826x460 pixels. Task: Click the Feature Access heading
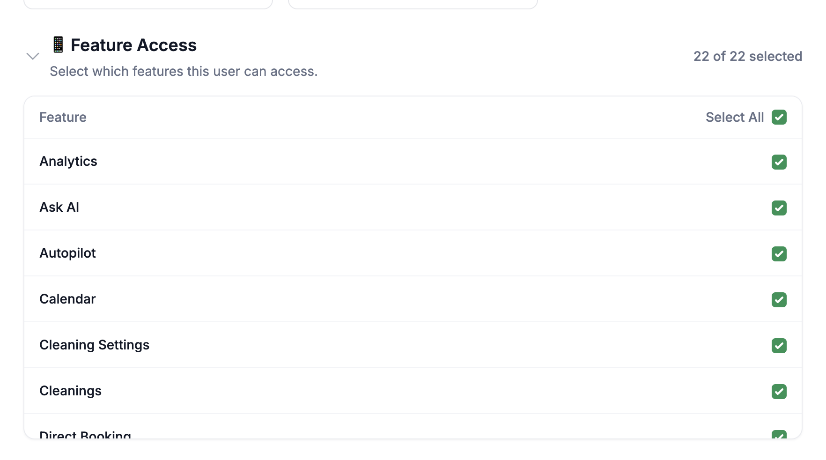[133, 45]
